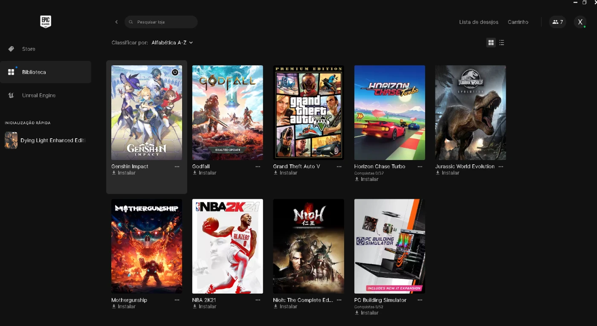Click the Unreal Engine logo icon
The width and height of the screenshot is (597, 326).
[x=11, y=95]
